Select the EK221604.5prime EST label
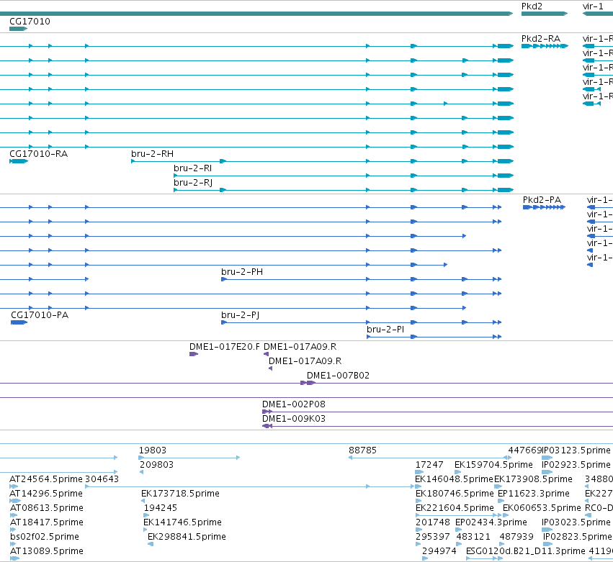 (455, 508)
